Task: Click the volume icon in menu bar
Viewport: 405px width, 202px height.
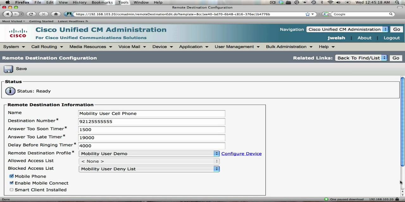Action: [x=338, y=2]
